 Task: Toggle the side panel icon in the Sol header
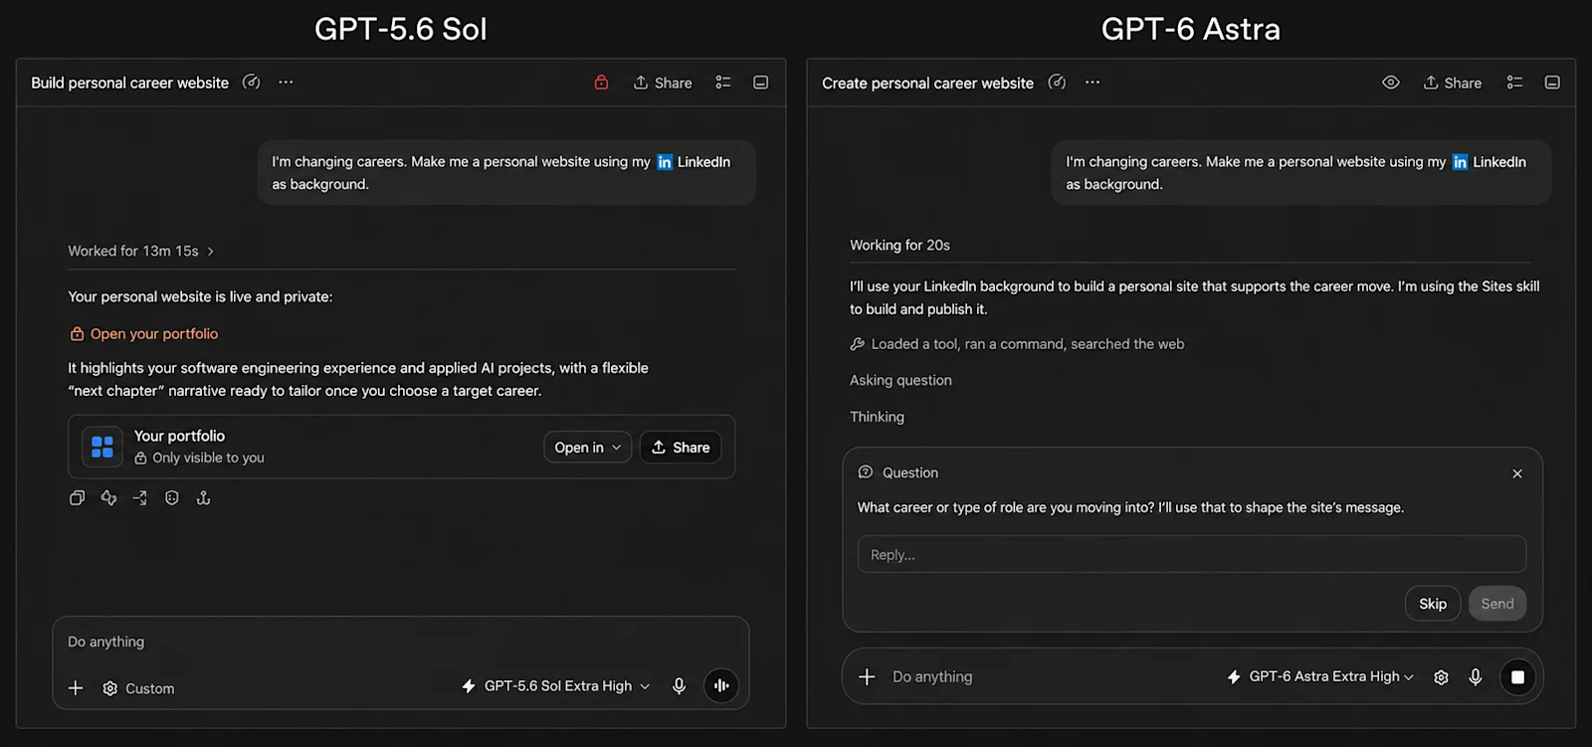761,83
